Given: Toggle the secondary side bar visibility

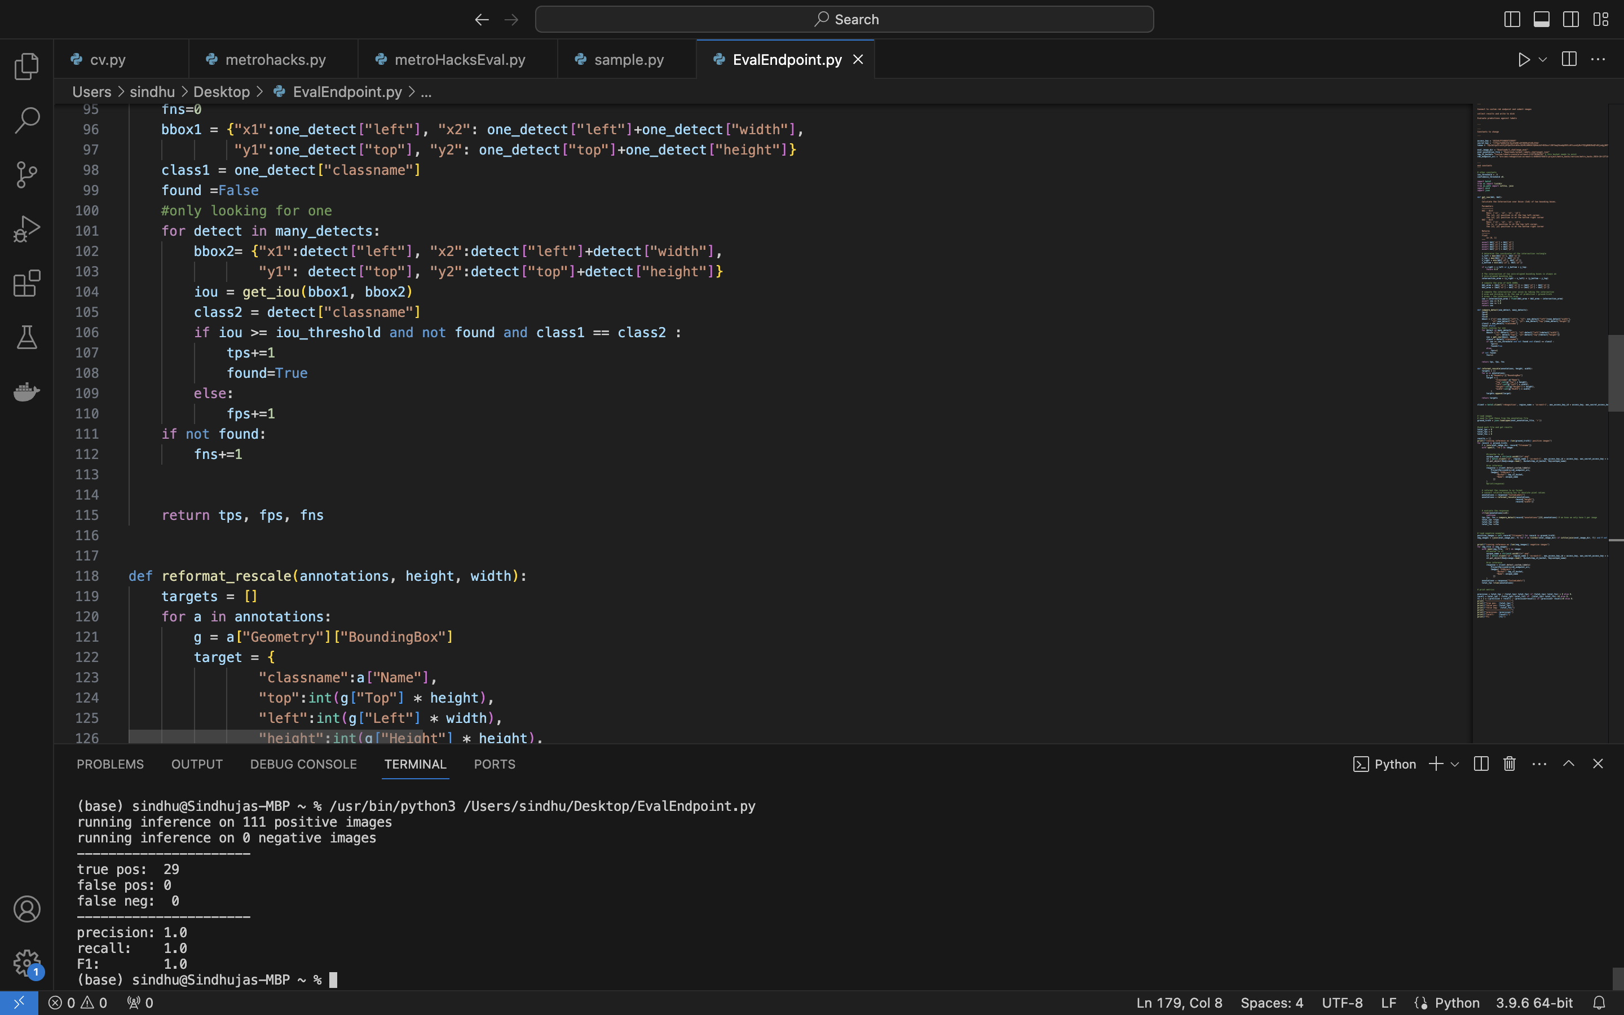Looking at the screenshot, I should [x=1571, y=20].
